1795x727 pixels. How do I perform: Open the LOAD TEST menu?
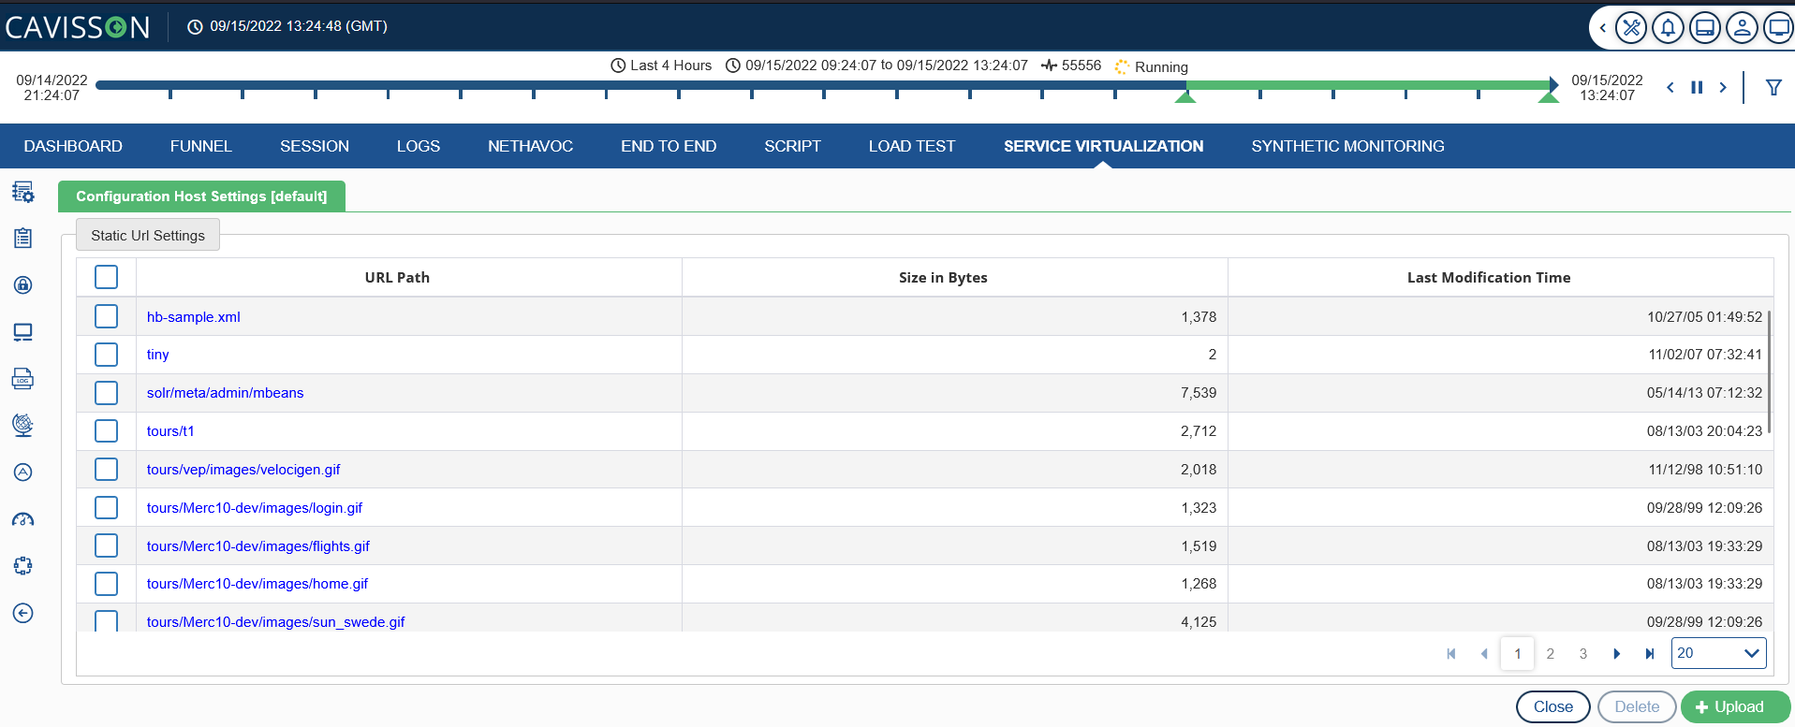click(912, 146)
